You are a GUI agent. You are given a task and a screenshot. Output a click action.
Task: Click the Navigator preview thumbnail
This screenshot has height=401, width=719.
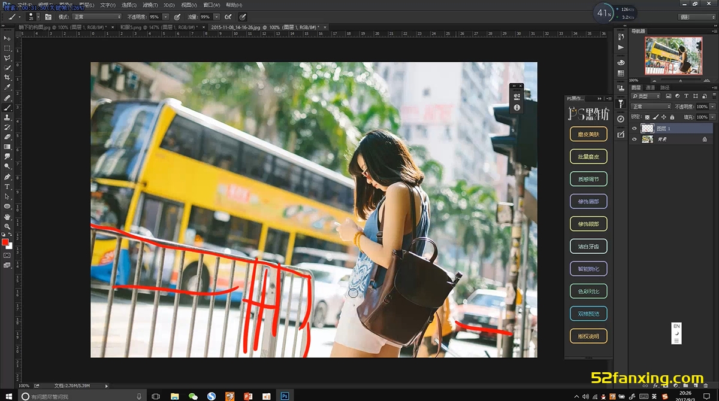click(x=673, y=56)
